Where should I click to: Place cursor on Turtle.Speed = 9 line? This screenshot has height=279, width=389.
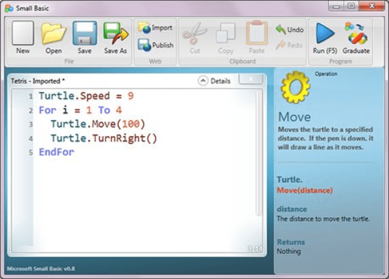tap(86, 96)
